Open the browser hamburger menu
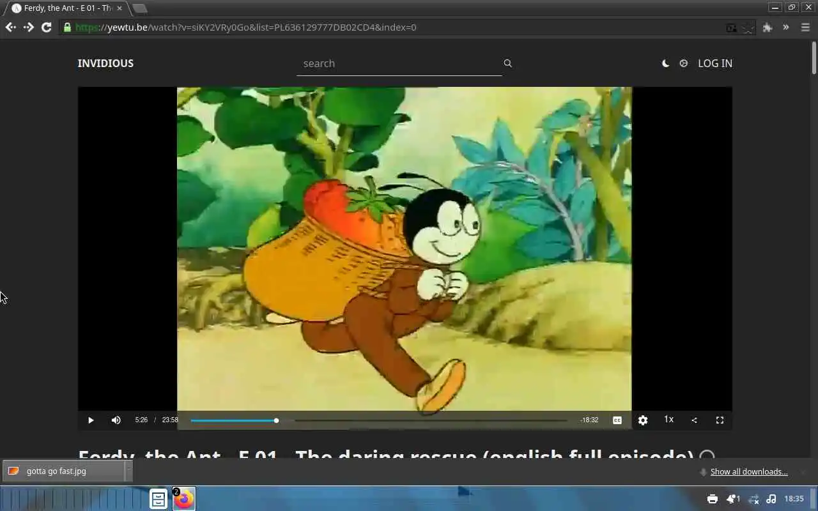This screenshot has height=511, width=818. click(805, 27)
